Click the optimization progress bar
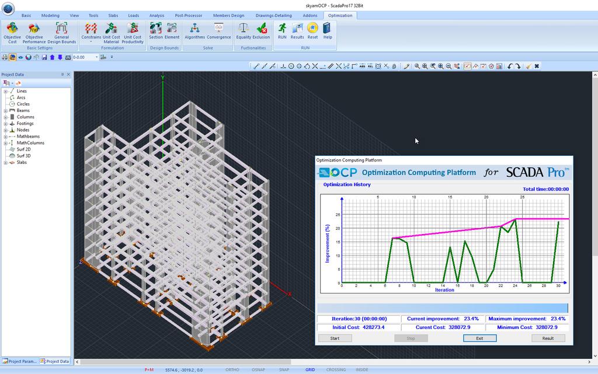The width and height of the screenshot is (598, 374). tap(443, 308)
